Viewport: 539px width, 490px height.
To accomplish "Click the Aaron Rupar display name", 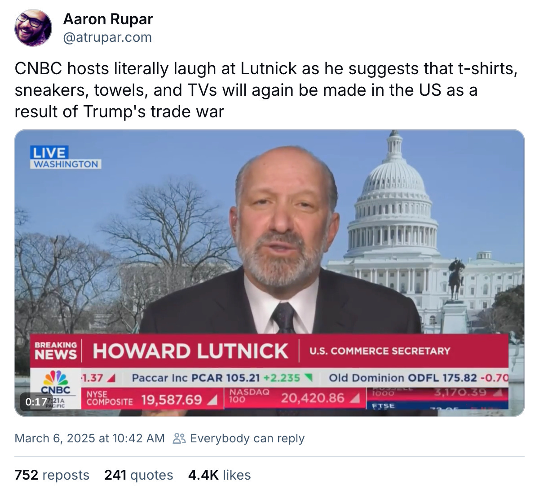I will click(x=108, y=19).
